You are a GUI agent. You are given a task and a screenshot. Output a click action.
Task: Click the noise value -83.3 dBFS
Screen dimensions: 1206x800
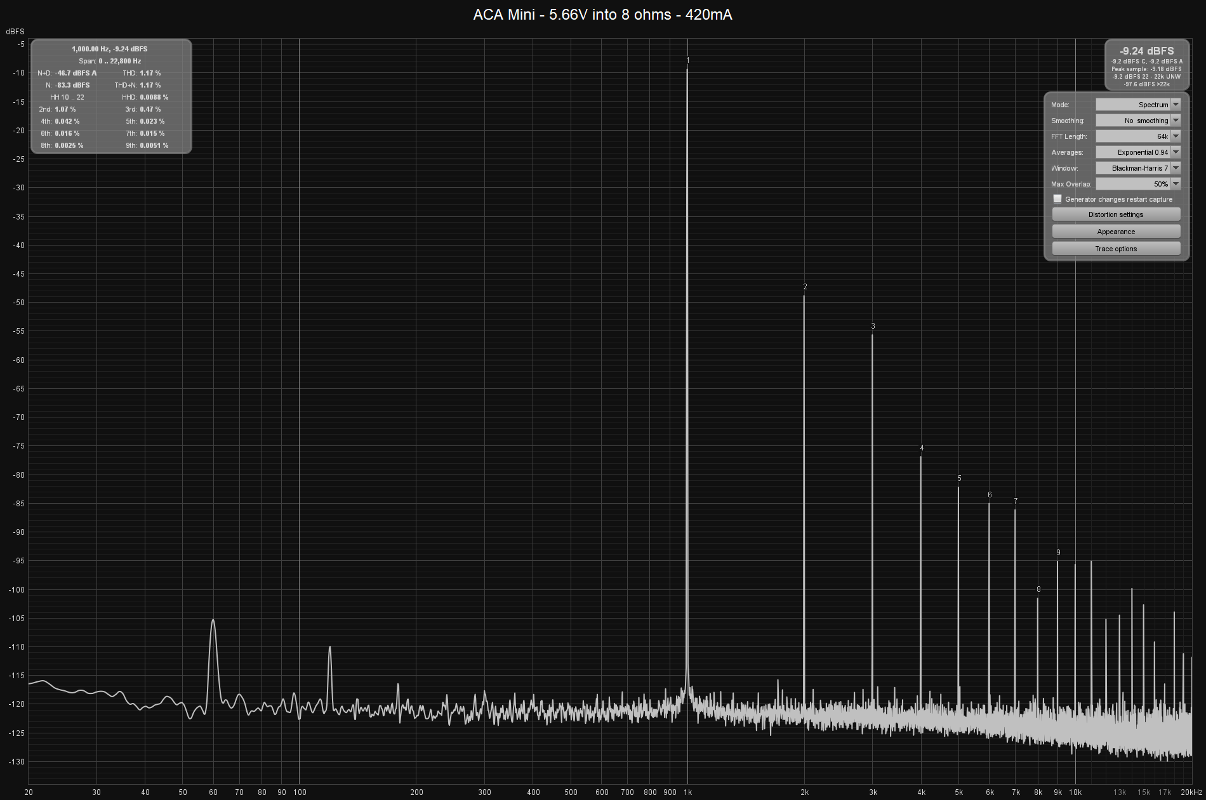click(72, 85)
